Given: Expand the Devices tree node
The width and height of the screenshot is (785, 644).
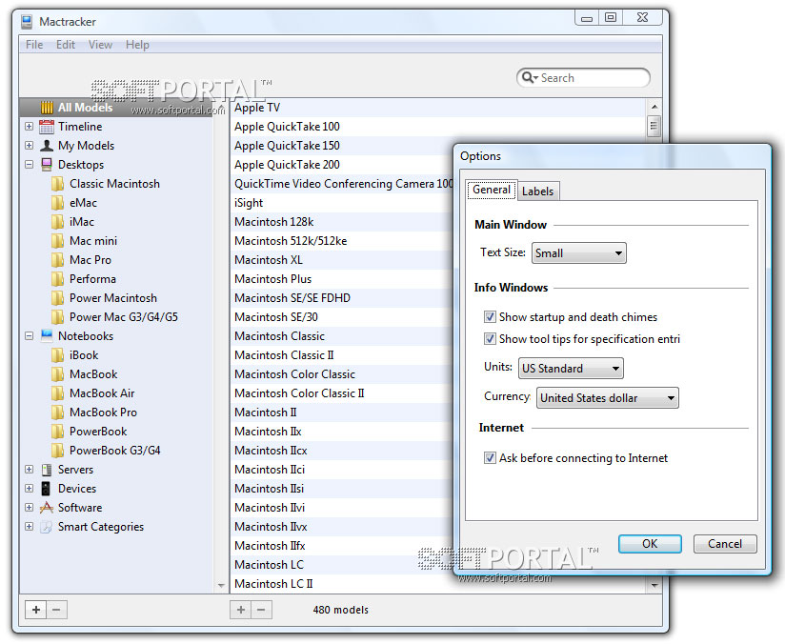Looking at the screenshot, I should (x=29, y=489).
